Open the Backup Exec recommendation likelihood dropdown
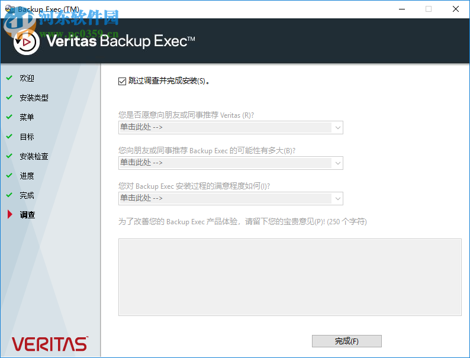The width and height of the screenshot is (470, 358). coord(230,163)
